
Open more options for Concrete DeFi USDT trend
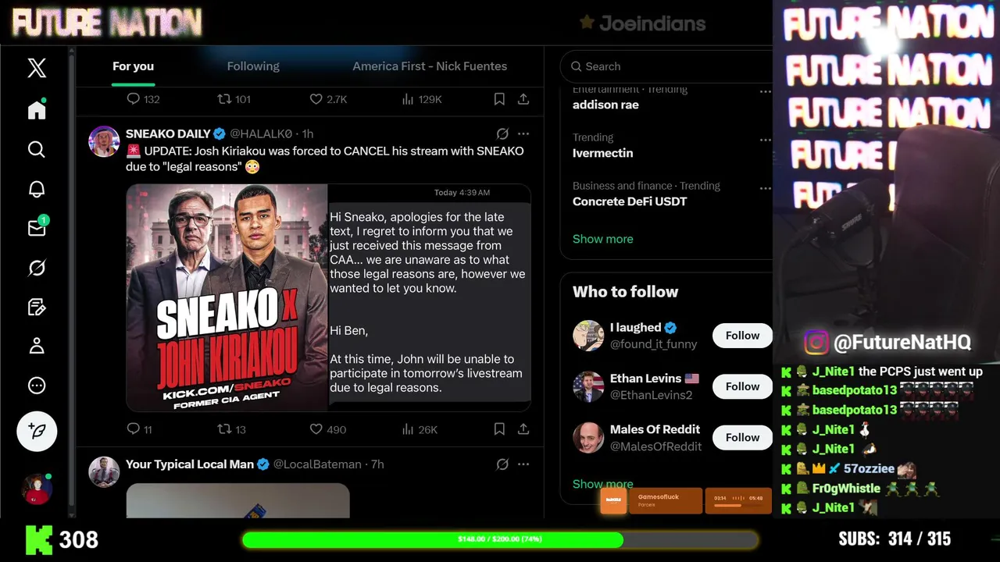tap(765, 188)
